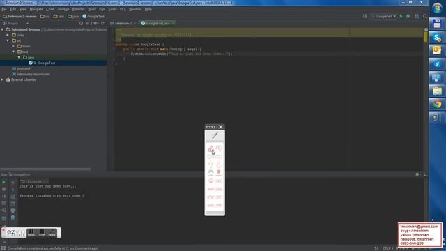Click the test breadcrumb in navigation bar

click(x=59, y=17)
